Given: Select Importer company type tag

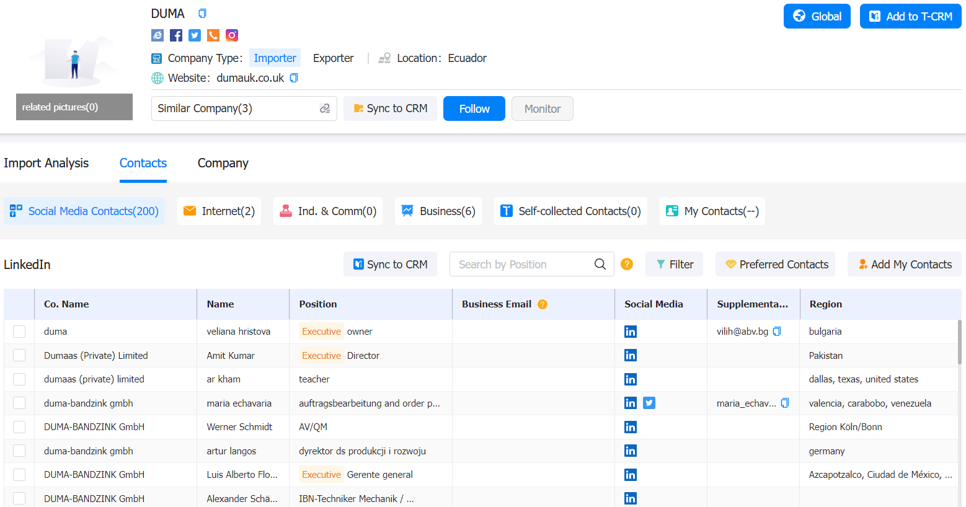Looking at the screenshot, I should (x=275, y=58).
